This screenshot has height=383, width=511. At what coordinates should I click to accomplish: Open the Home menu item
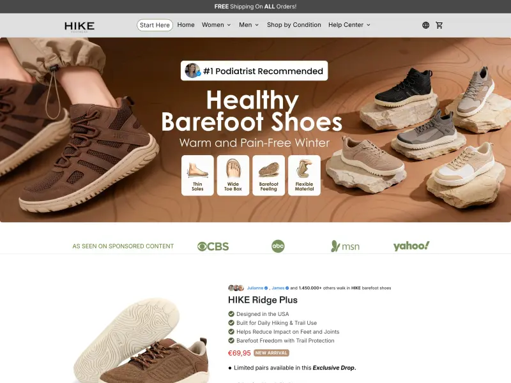click(x=186, y=25)
